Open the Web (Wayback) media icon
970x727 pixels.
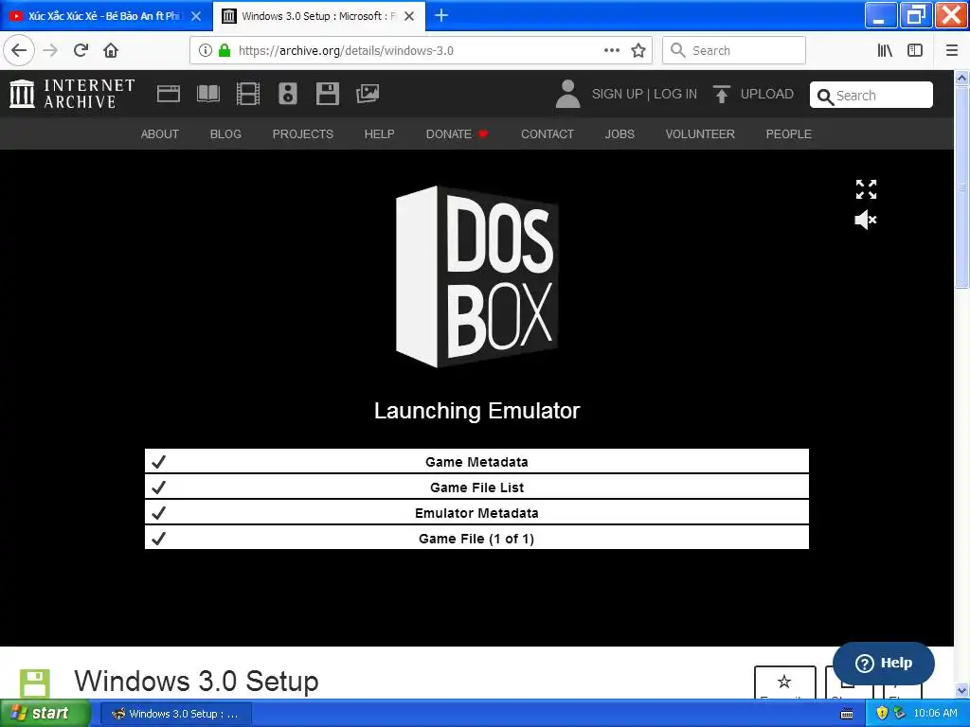tap(169, 94)
